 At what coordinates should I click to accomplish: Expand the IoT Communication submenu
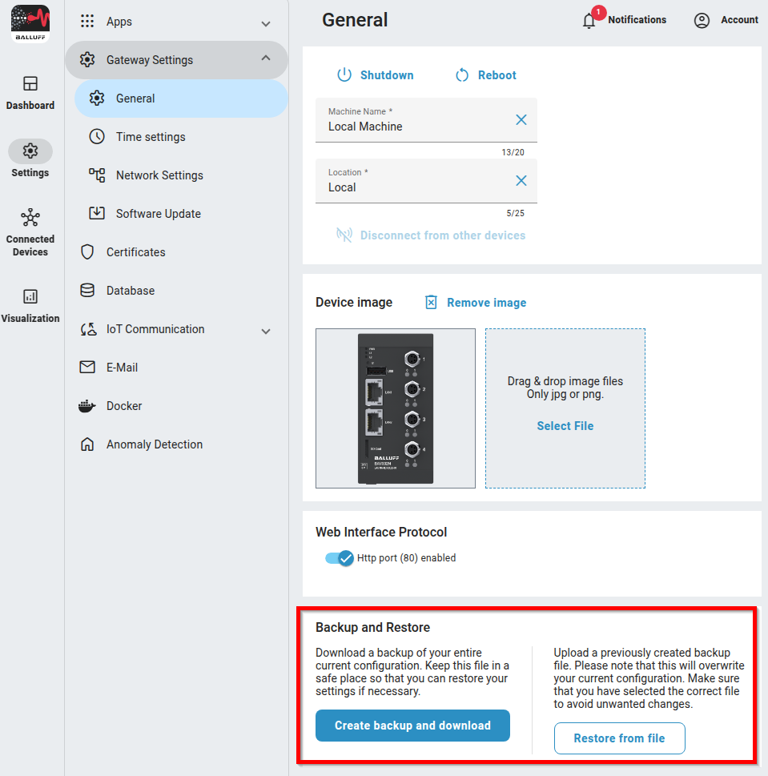click(x=266, y=330)
